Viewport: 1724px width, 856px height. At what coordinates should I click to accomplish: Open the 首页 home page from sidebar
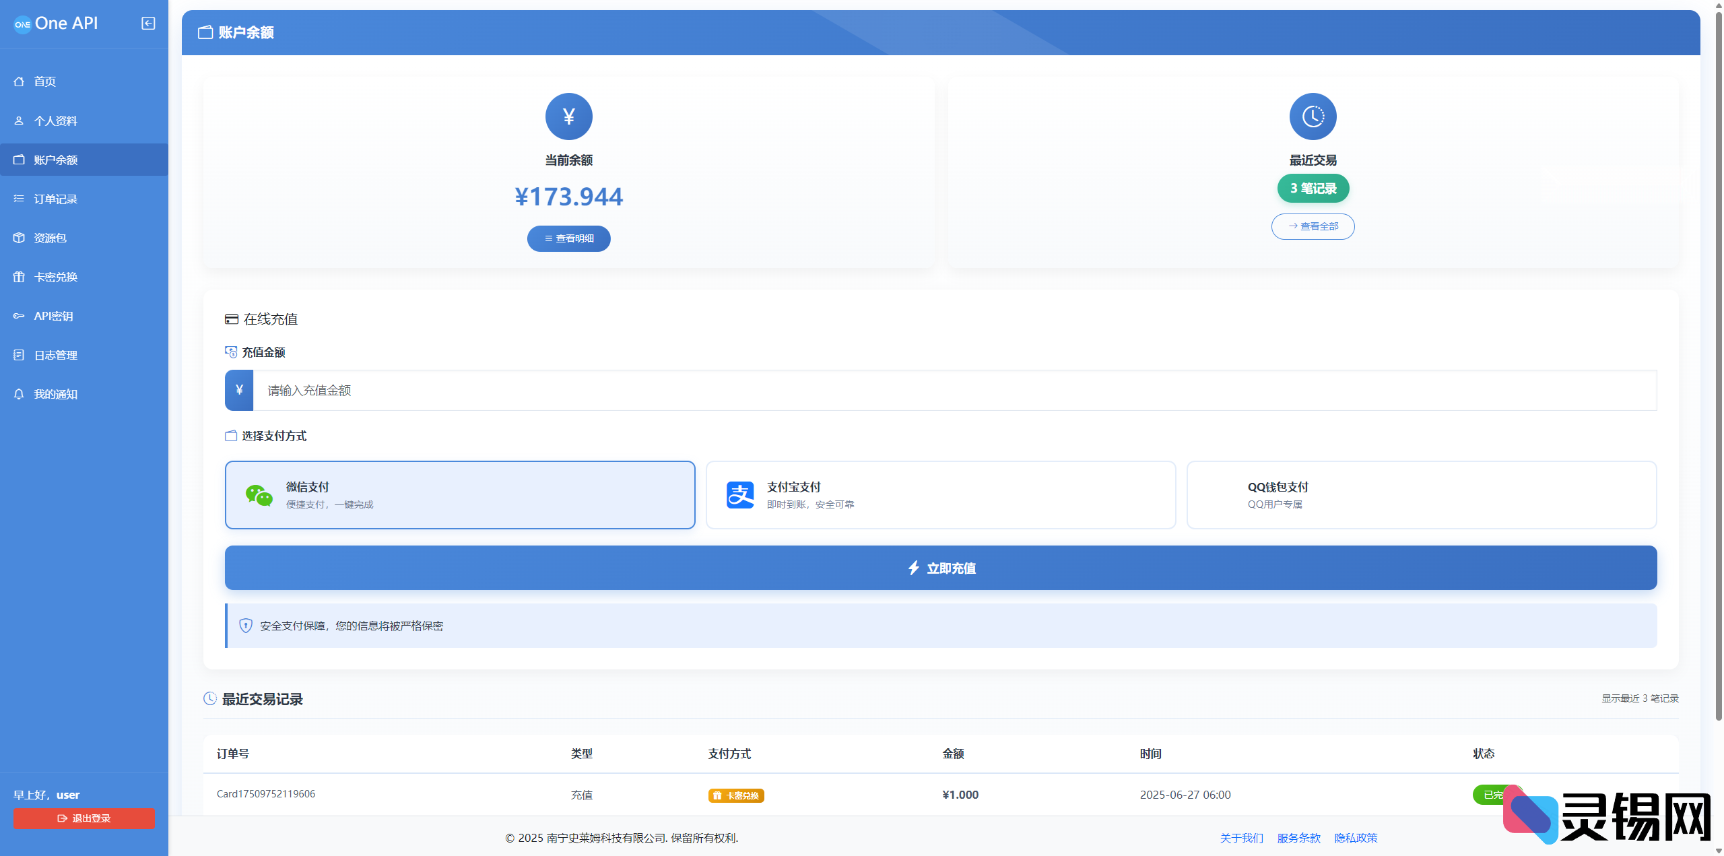[45, 81]
